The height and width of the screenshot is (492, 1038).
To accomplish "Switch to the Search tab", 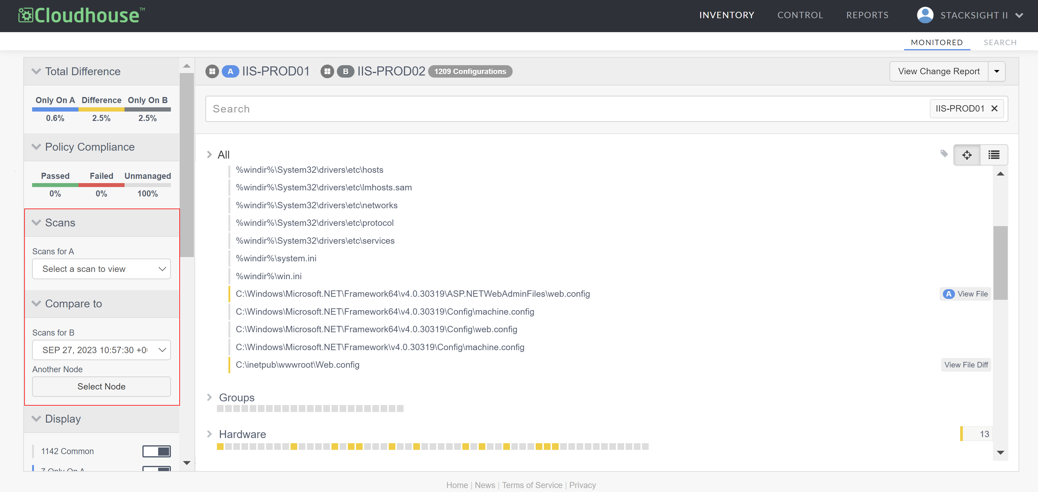I will coord(1000,42).
